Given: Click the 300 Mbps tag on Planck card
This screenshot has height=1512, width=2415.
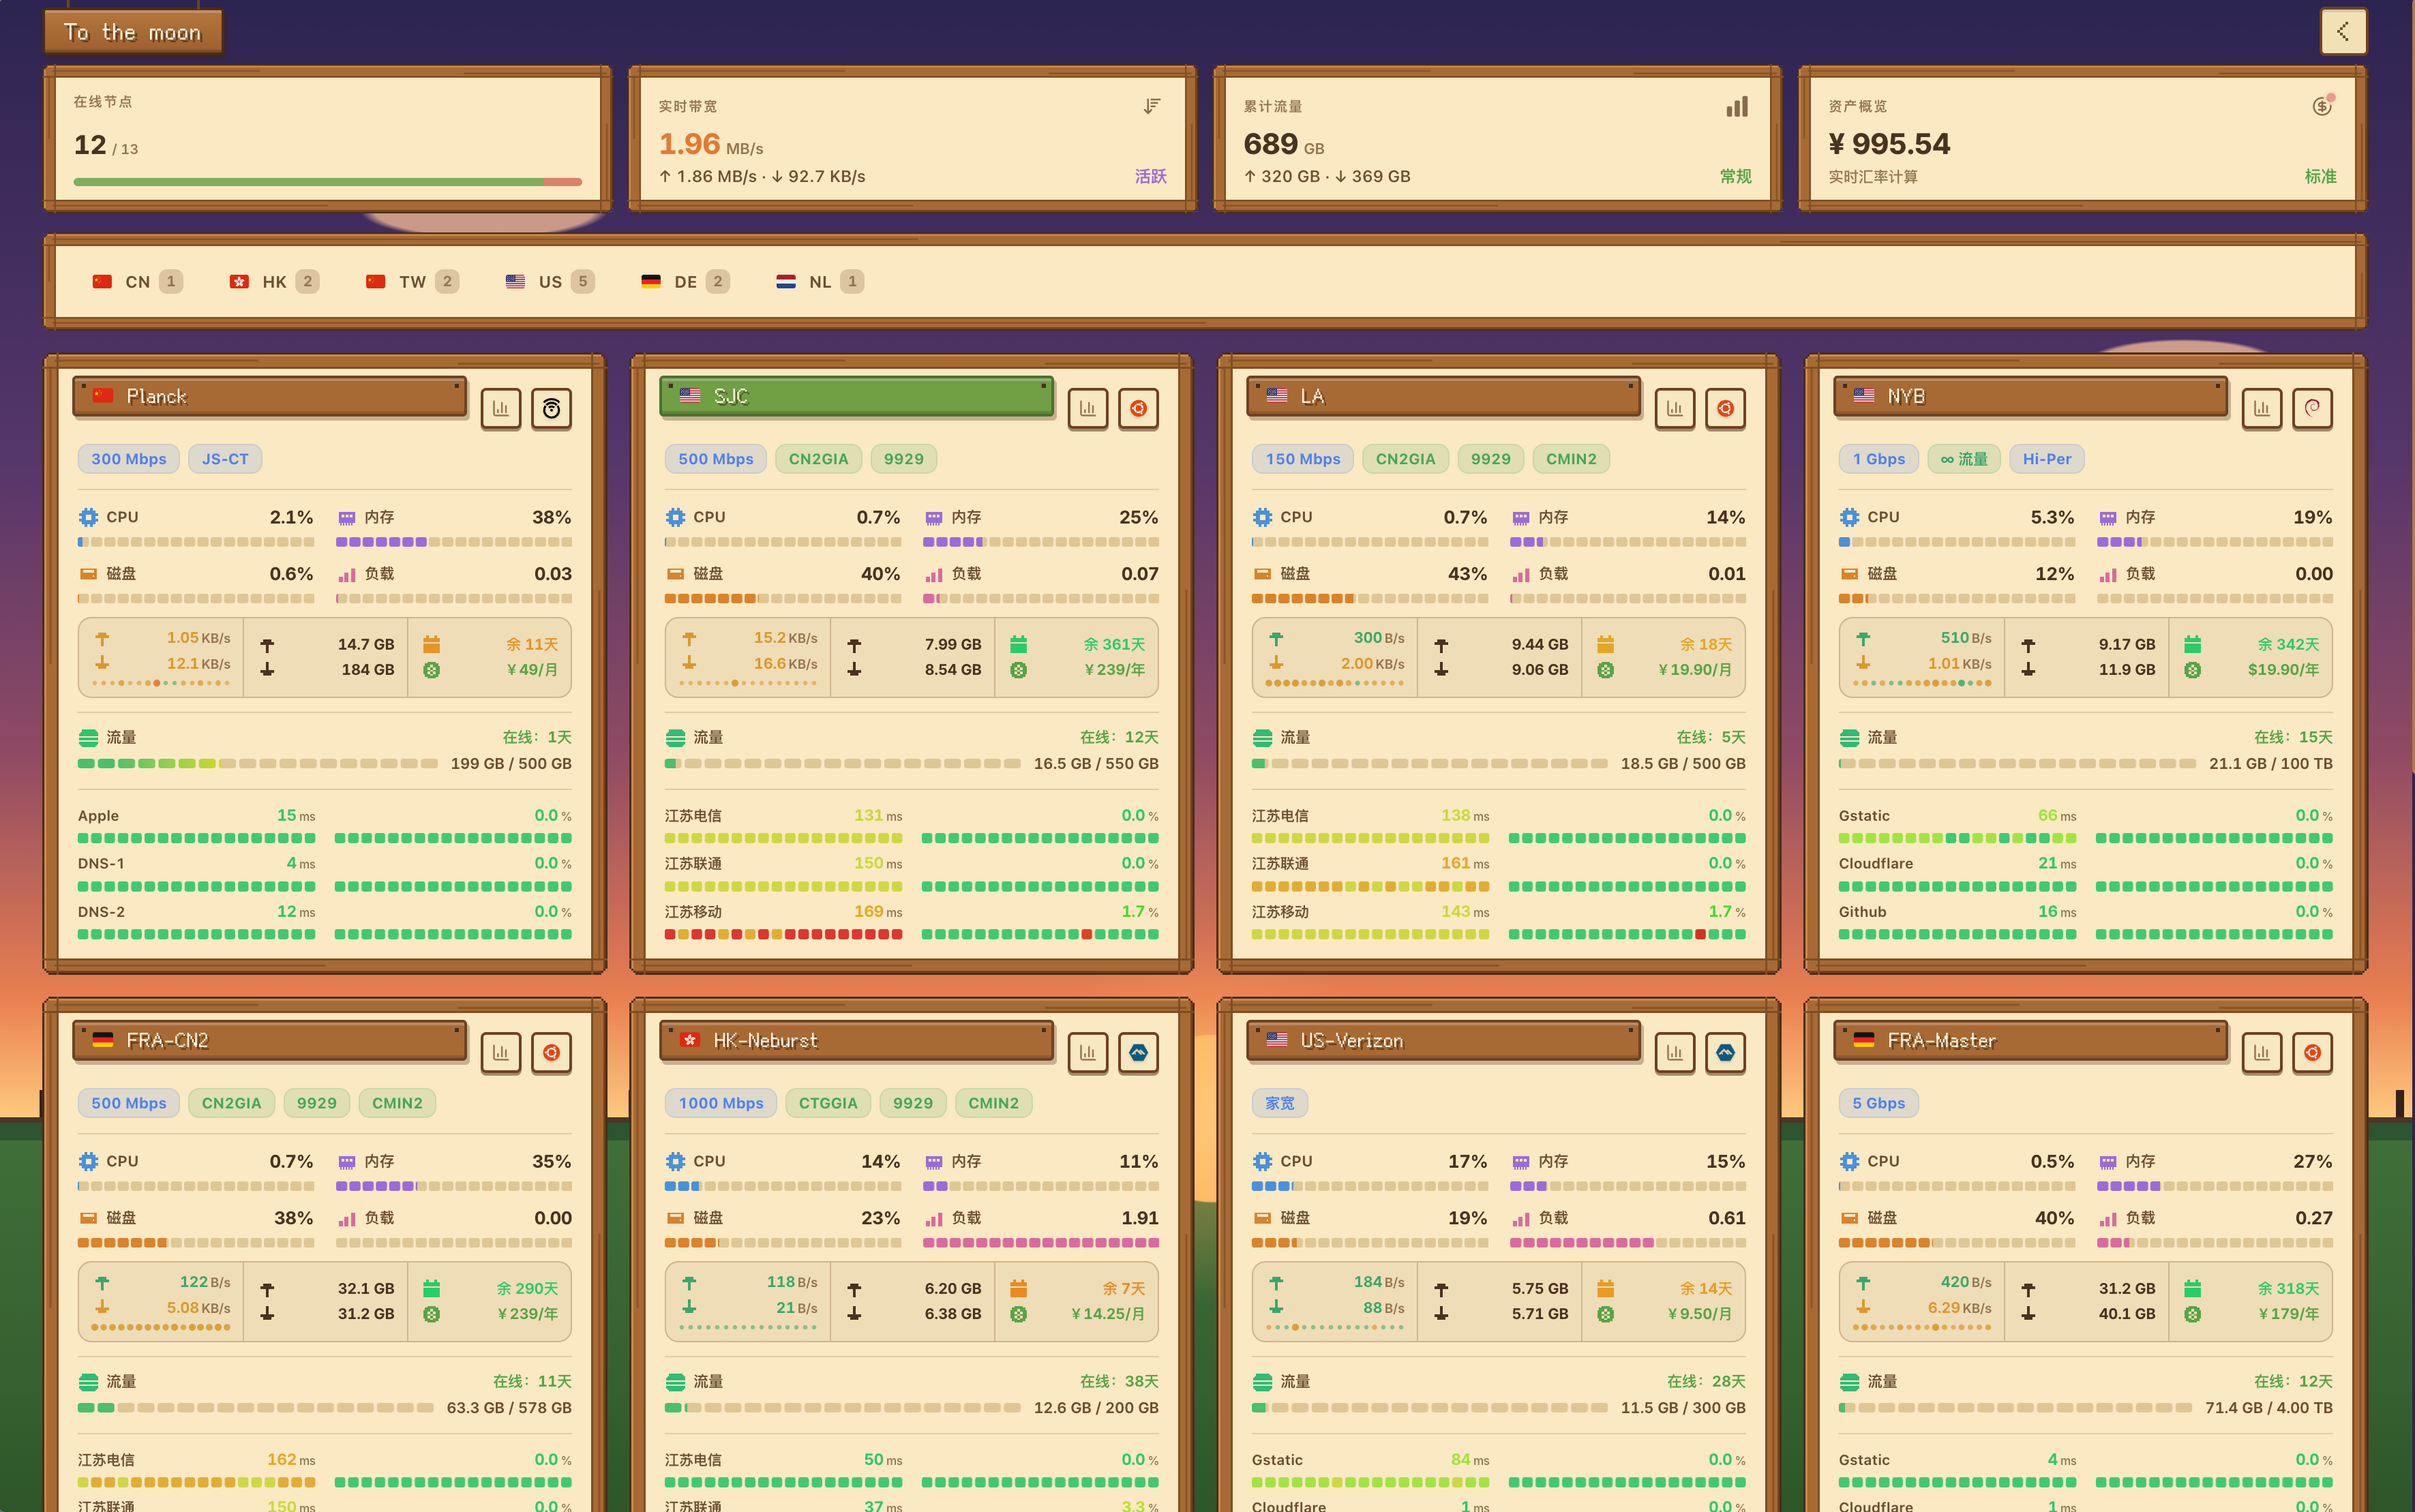Looking at the screenshot, I should [129, 459].
